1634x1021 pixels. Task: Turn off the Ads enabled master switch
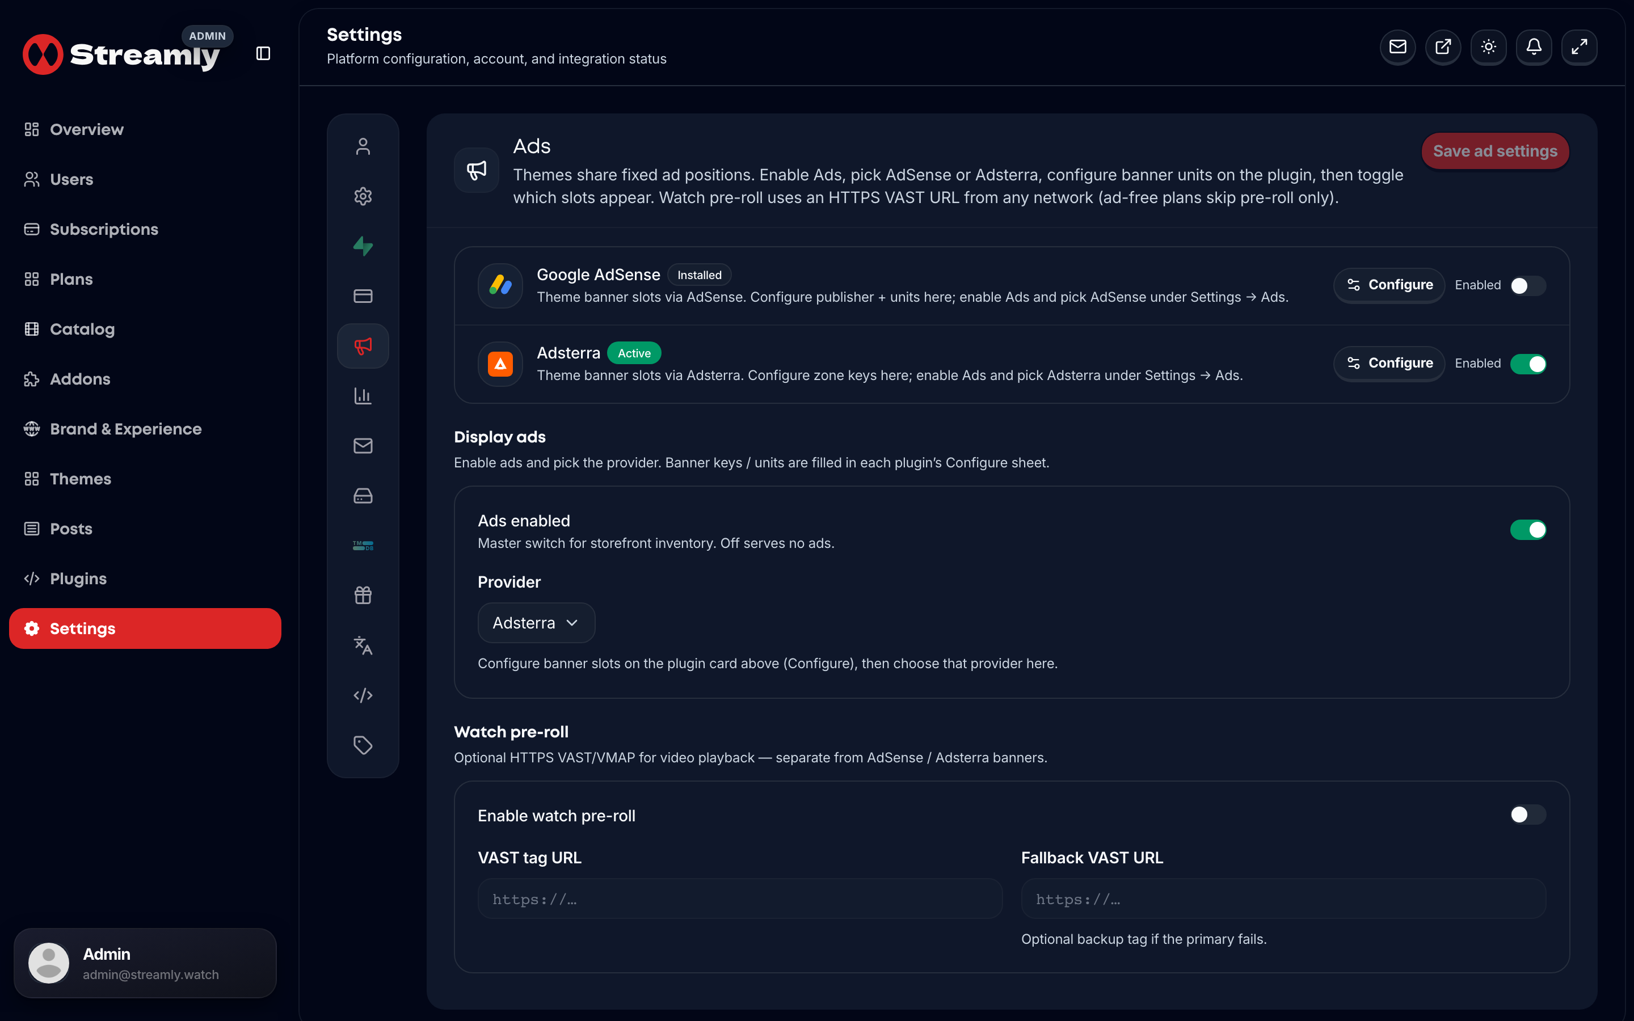pyautogui.click(x=1528, y=530)
